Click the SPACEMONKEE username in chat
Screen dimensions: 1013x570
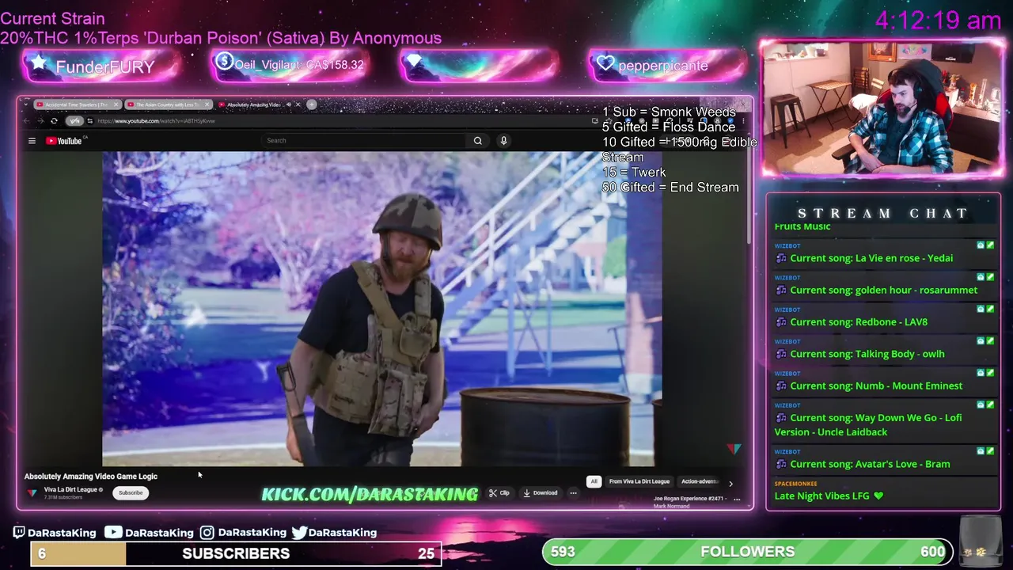tap(795, 484)
